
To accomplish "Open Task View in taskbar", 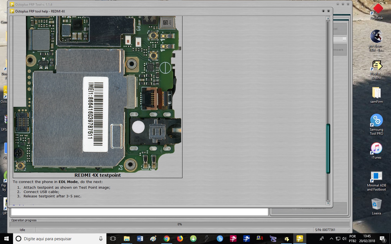I will (113, 239).
